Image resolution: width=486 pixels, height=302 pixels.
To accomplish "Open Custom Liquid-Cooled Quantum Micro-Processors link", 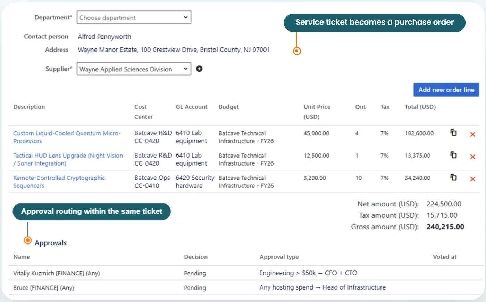I will tap(67, 137).
